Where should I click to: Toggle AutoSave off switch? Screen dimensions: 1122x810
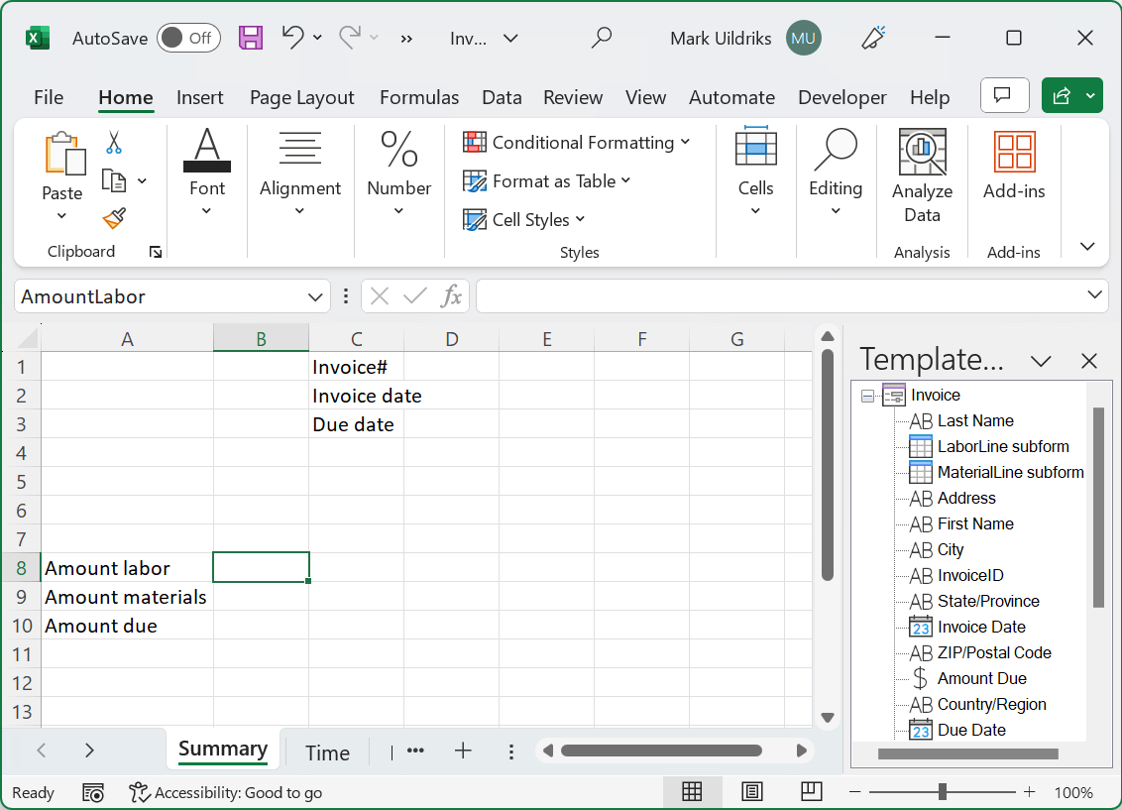pyautogui.click(x=188, y=38)
